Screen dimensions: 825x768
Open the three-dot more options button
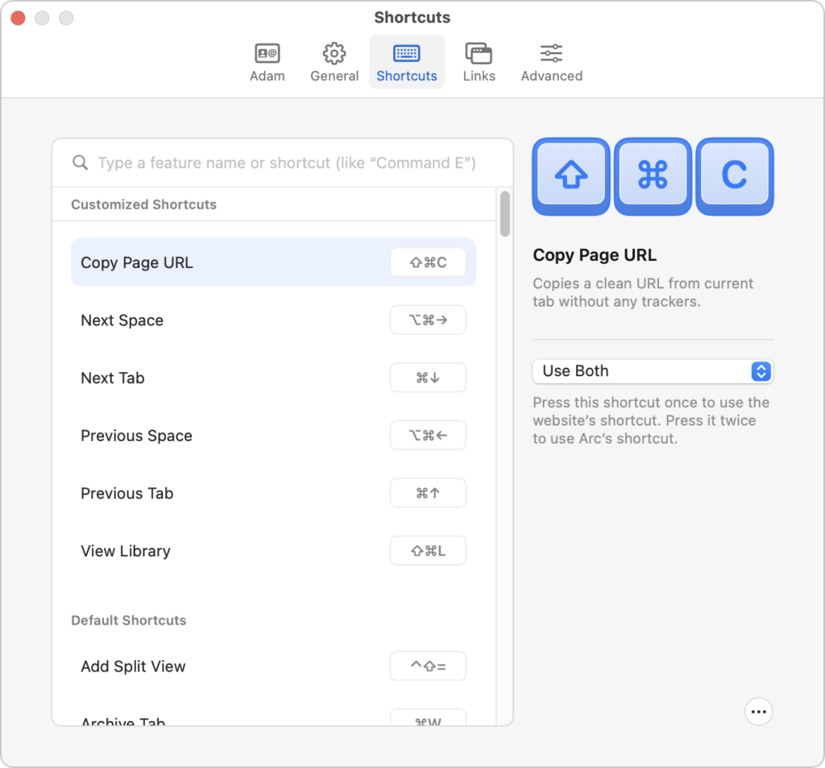[758, 711]
